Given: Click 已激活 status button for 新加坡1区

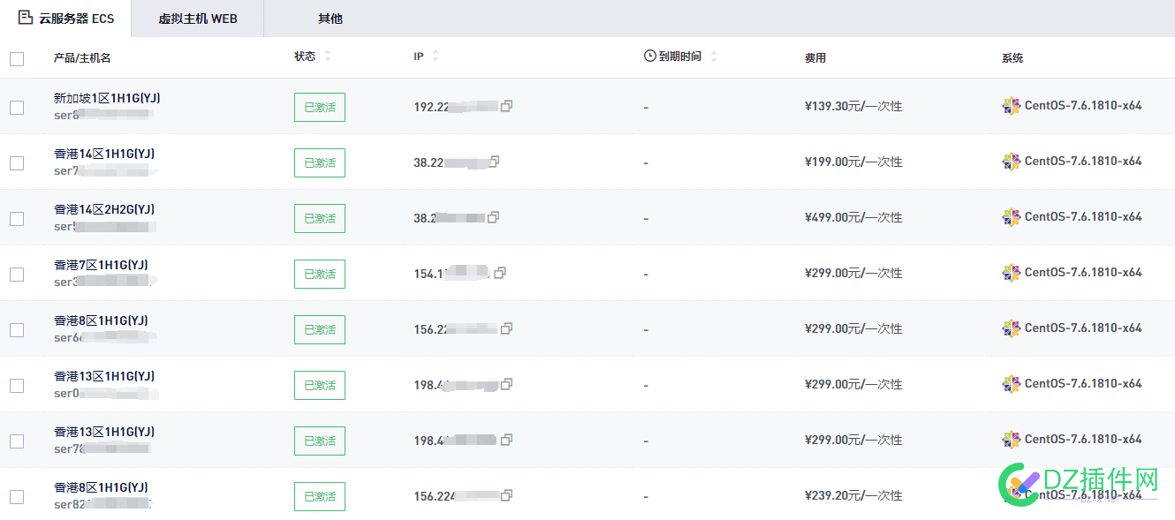Looking at the screenshot, I should [319, 107].
